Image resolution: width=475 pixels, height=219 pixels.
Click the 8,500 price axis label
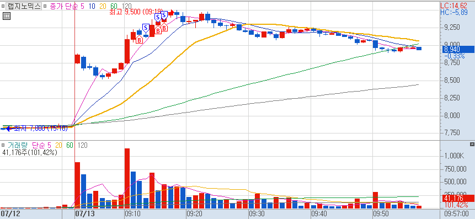pyautogui.click(x=452, y=81)
